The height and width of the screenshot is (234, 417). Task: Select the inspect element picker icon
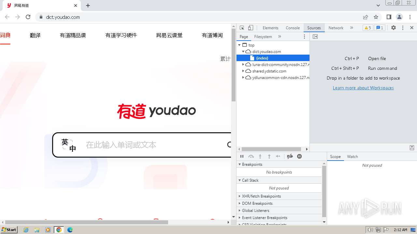[242, 28]
